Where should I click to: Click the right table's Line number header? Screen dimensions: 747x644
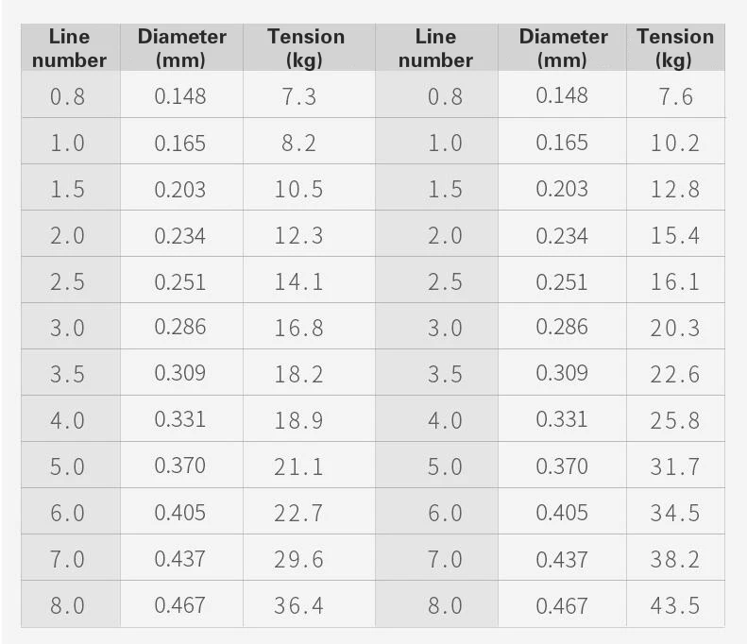(x=435, y=48)
